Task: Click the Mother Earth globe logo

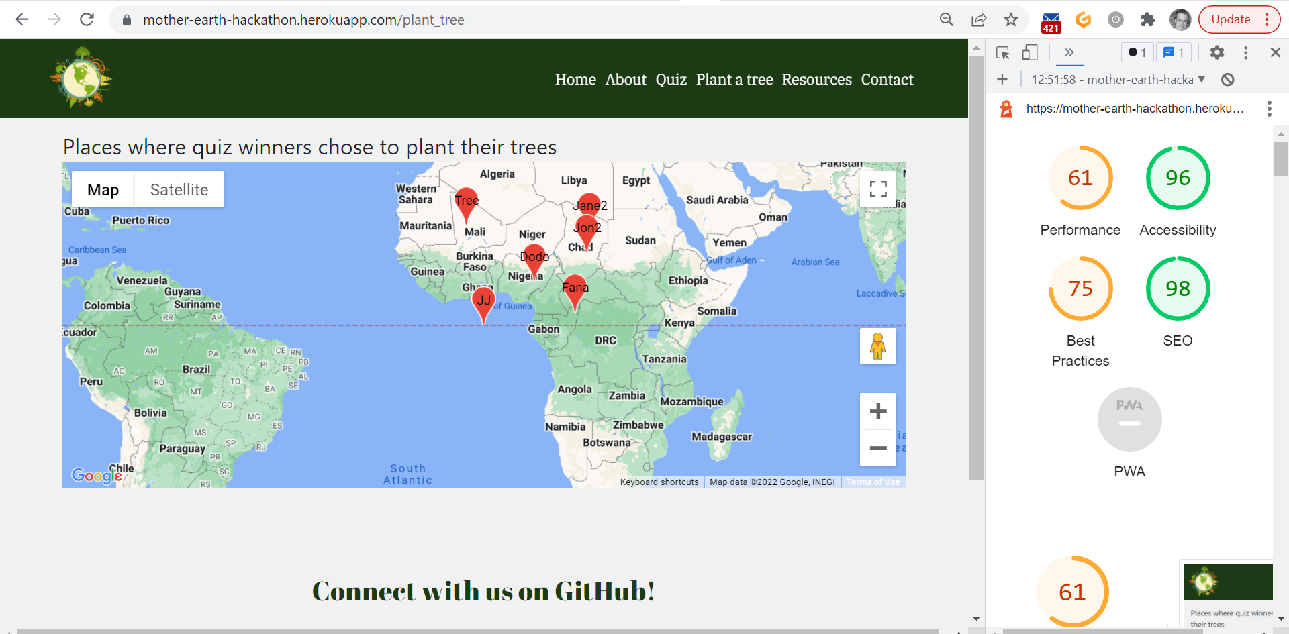Action: click(81, 78)
